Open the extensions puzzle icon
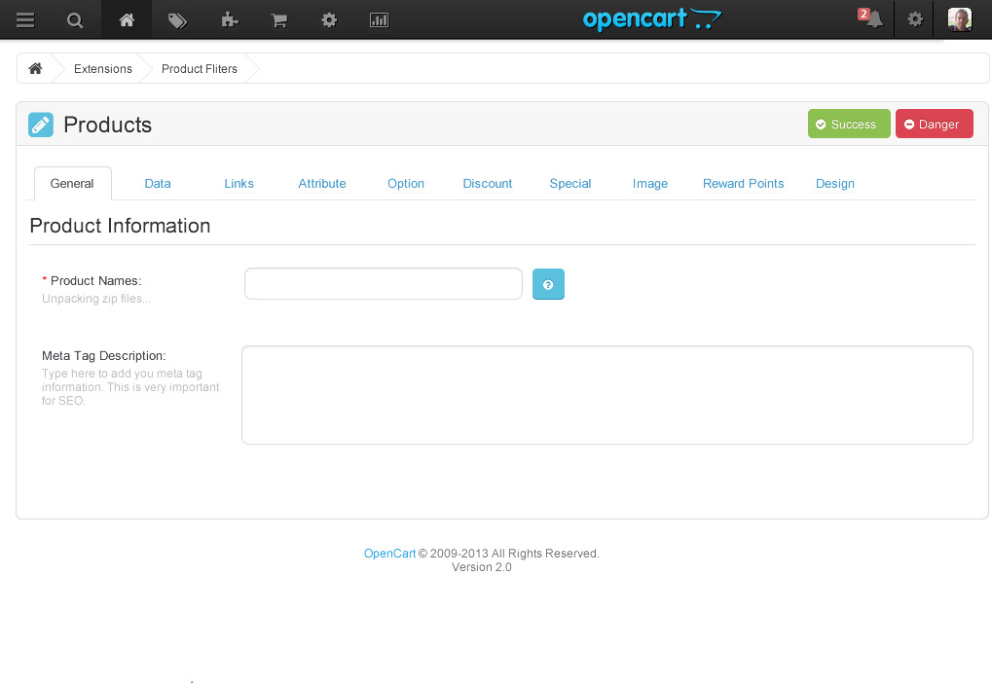Image resolution: width=992 pixels, height=683 pixels. (x=229, y=20)
